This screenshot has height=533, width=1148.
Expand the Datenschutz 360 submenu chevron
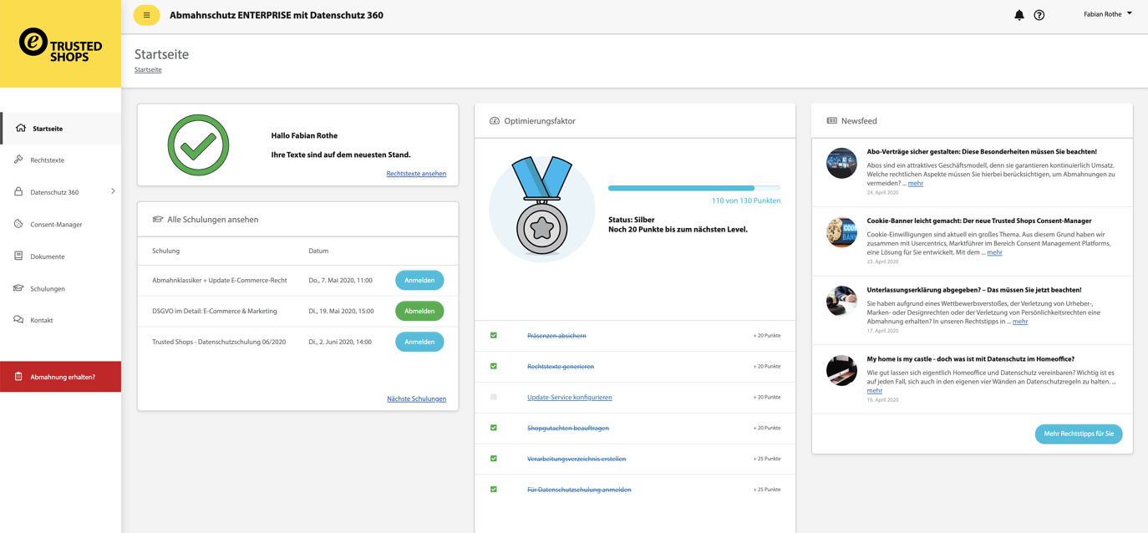pos(113,191)
